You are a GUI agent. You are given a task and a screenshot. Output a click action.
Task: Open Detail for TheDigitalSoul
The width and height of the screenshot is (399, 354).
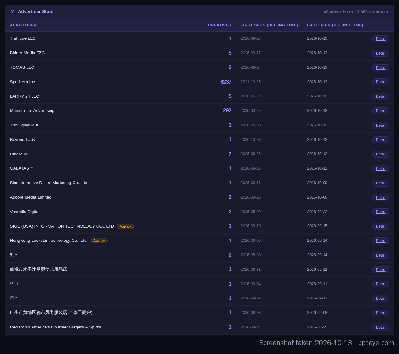point(381,125)
